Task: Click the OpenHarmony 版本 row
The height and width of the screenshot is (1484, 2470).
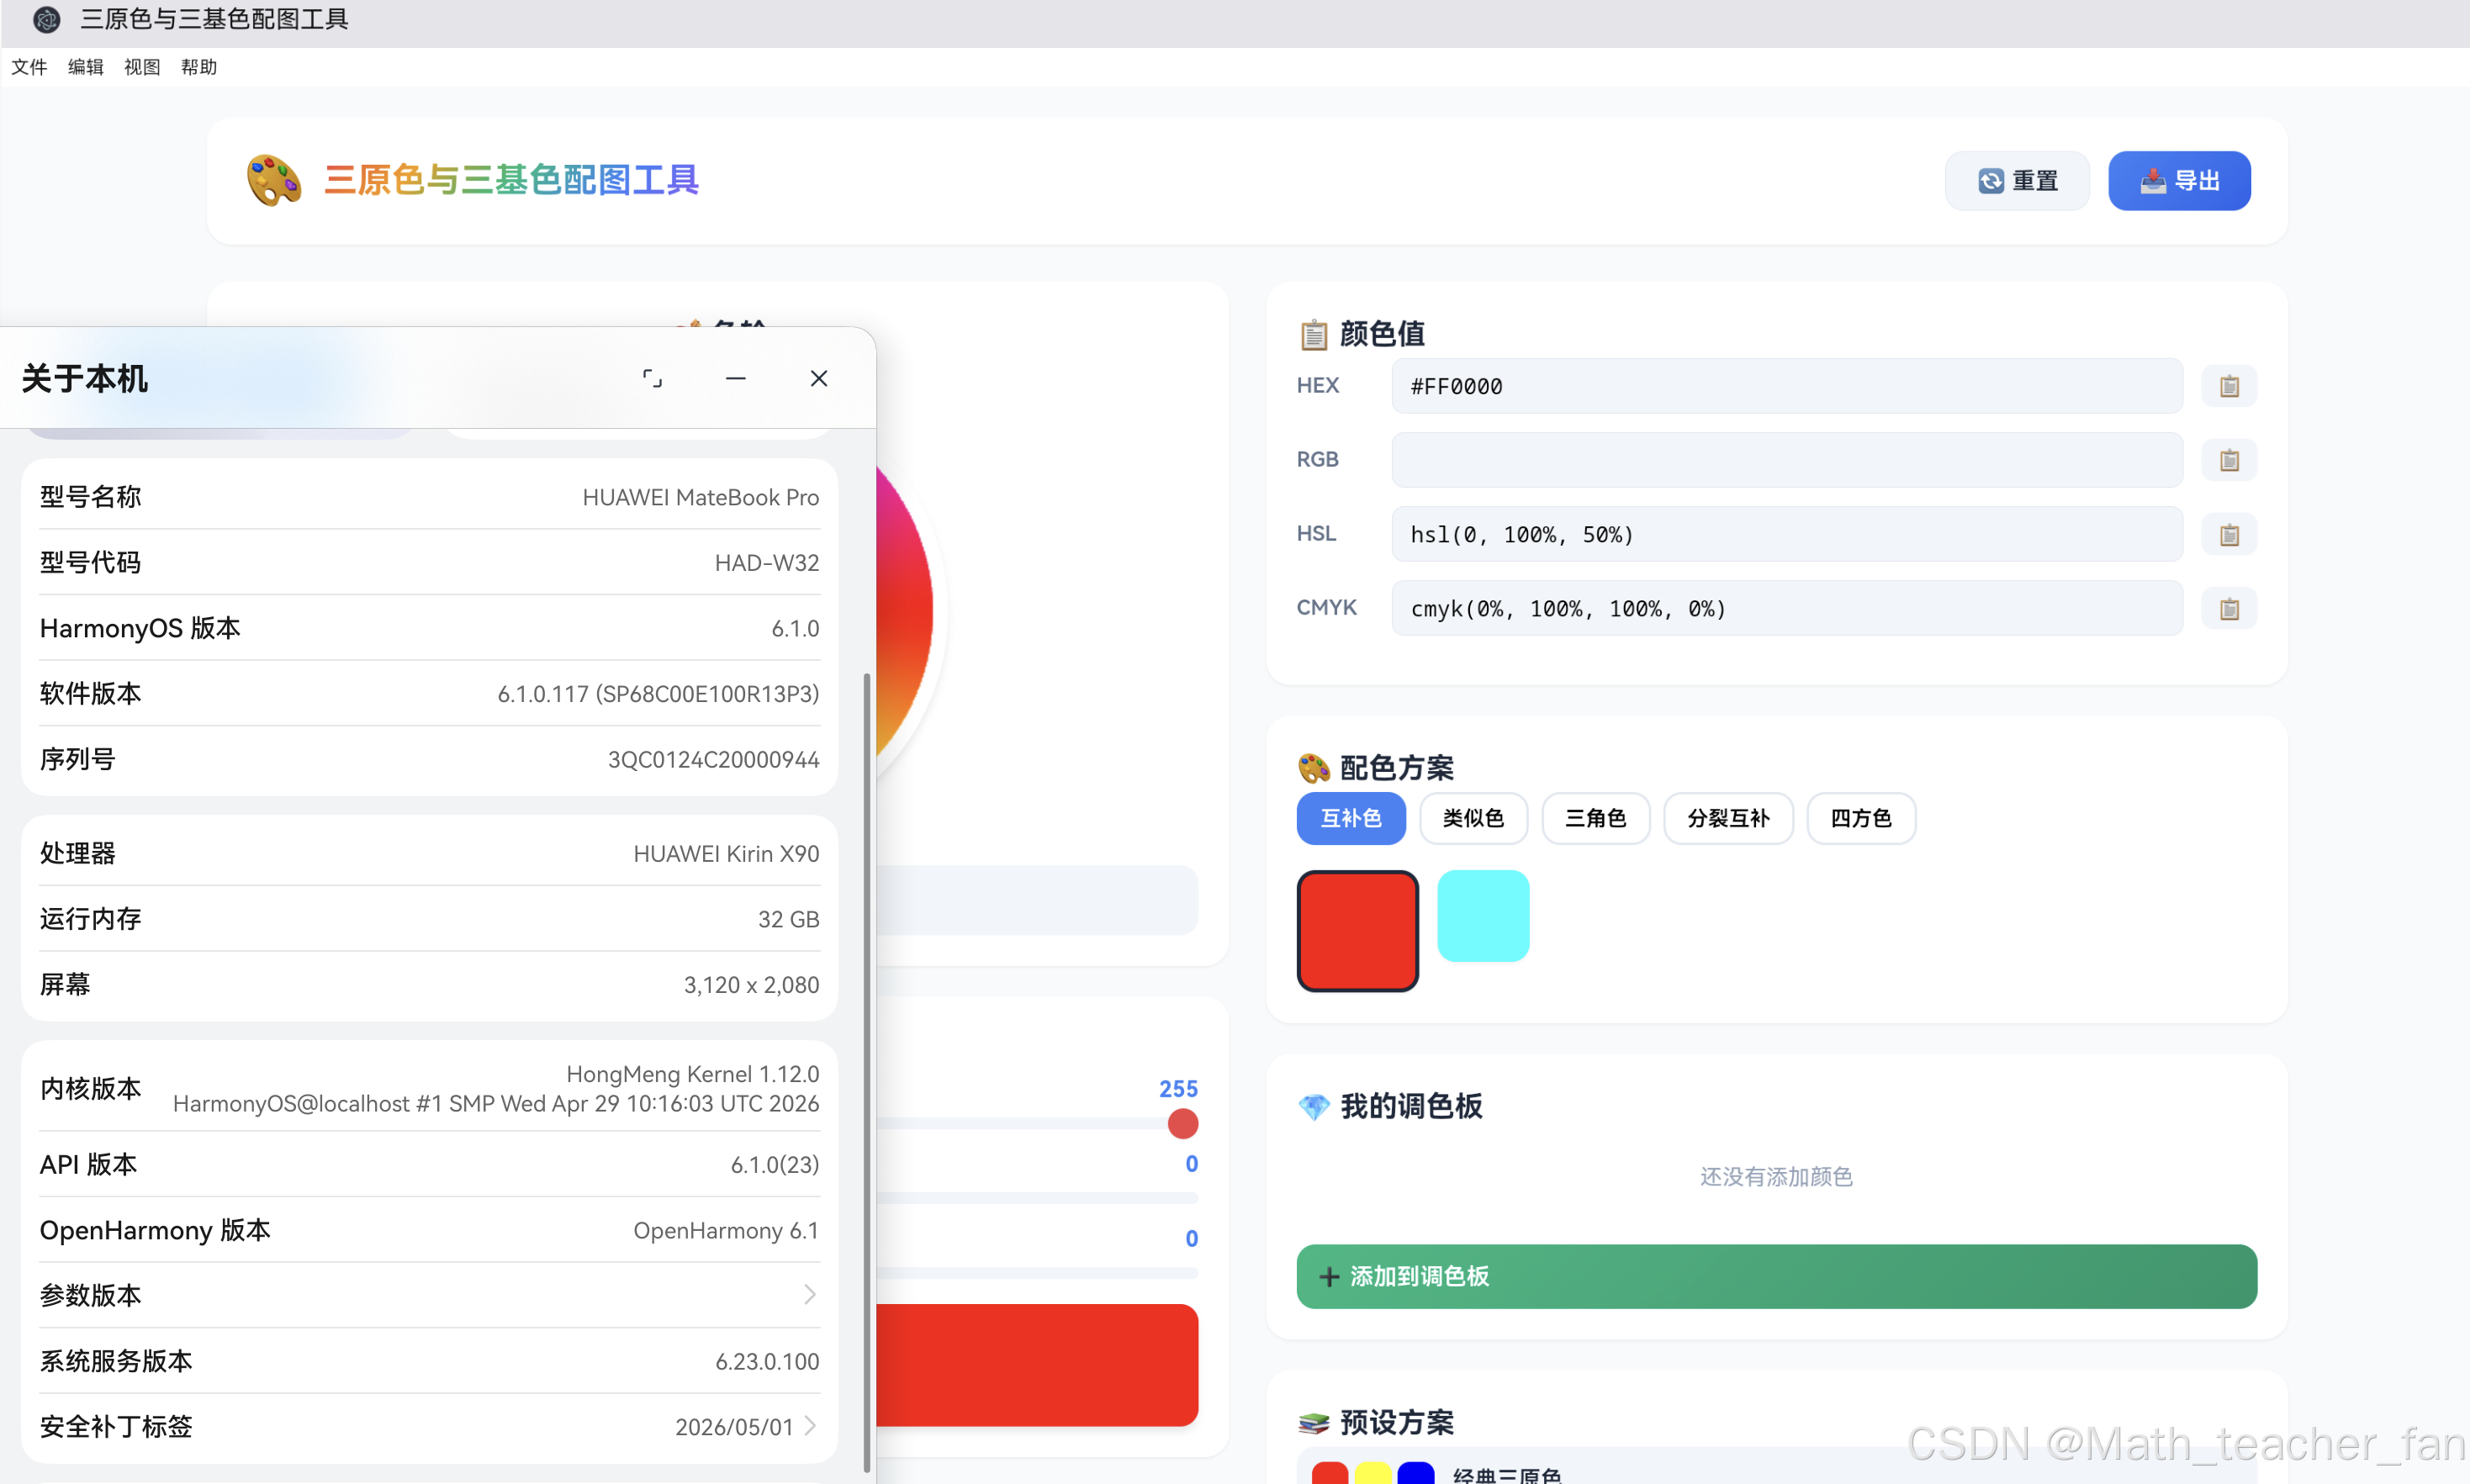Action: click(x=429, y=1230)
